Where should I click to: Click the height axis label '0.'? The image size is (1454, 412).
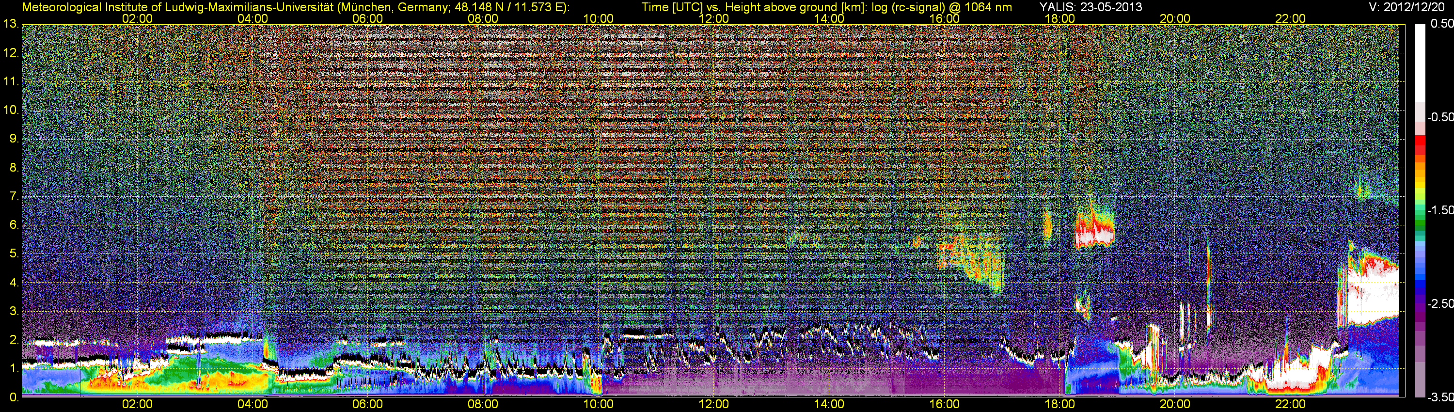[x=14, y=397]
